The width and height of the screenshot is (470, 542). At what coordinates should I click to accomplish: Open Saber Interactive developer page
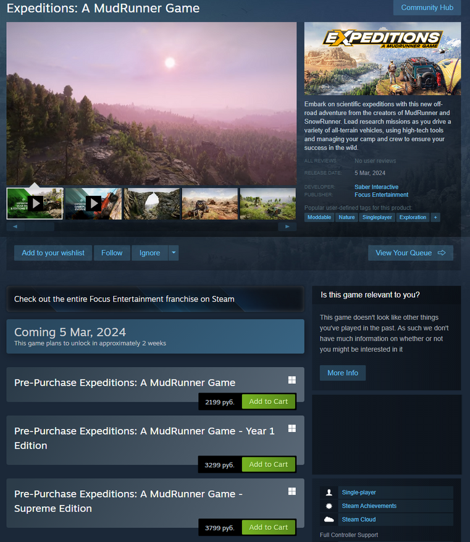376,187
